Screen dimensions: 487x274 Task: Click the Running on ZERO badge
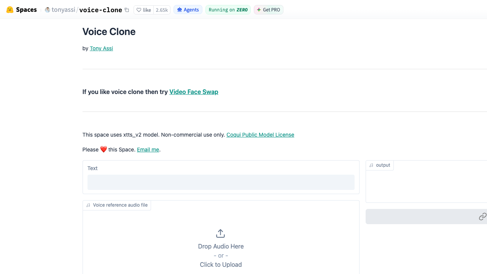pos(228,10)
